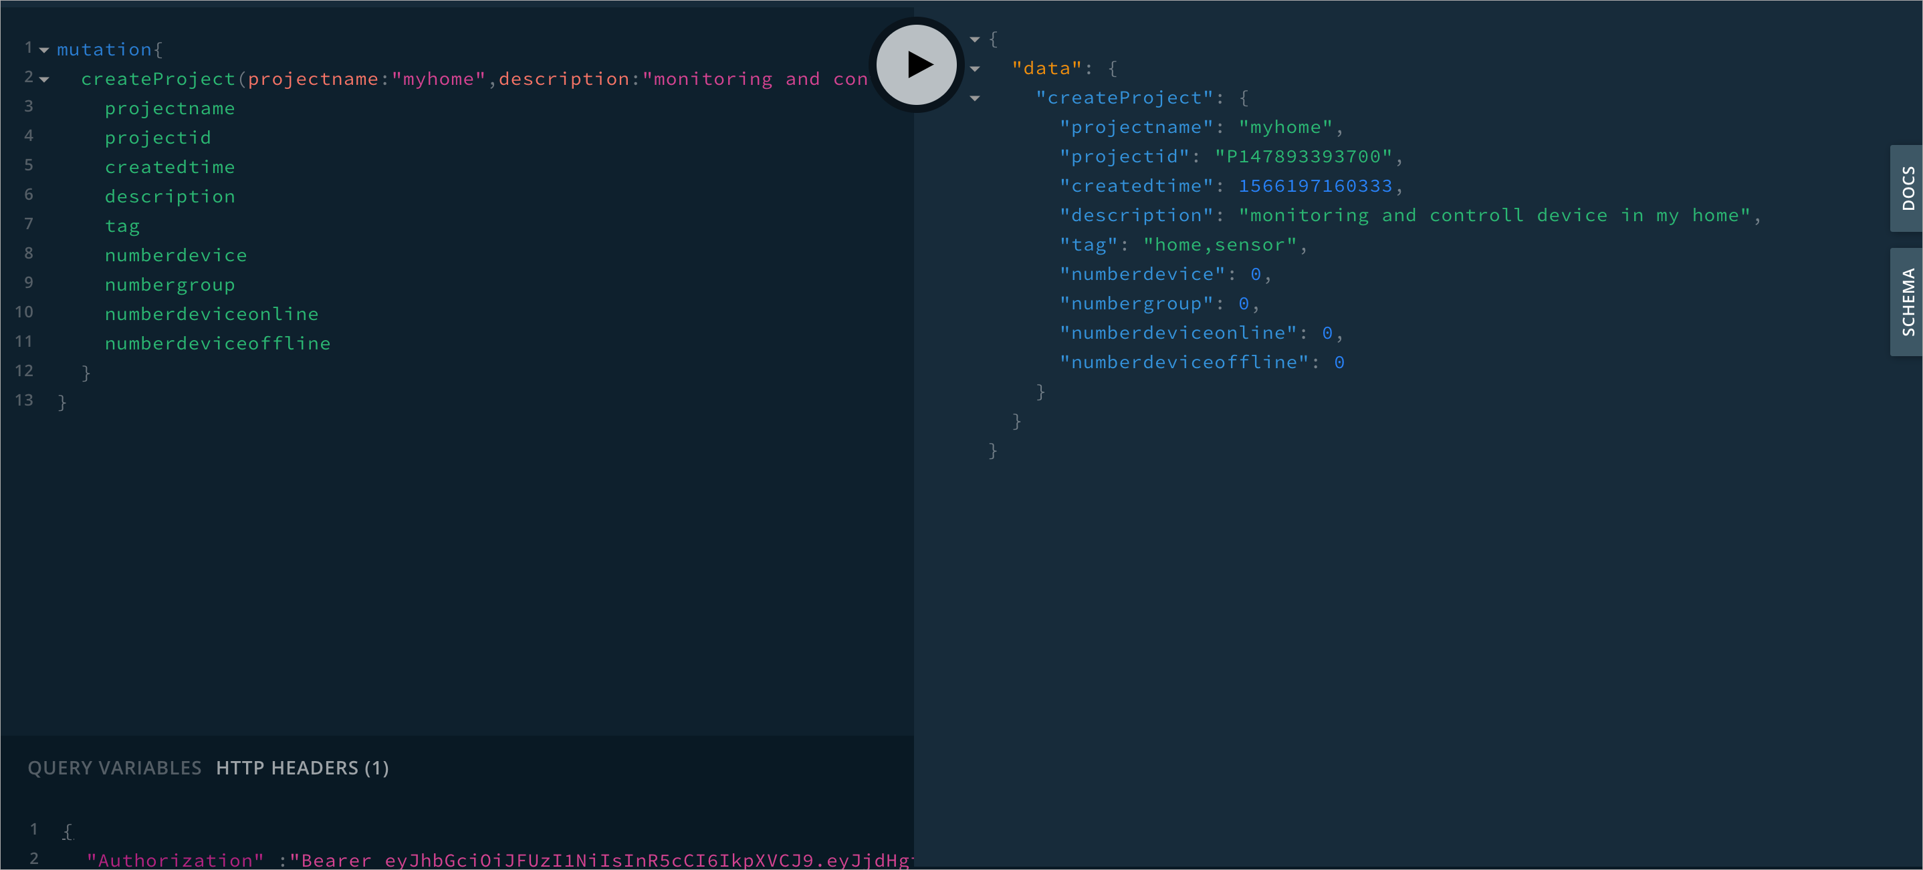Click the response description string about monitoring
Viewport: 1923px width, 870px height.
tap(1494, 216)
